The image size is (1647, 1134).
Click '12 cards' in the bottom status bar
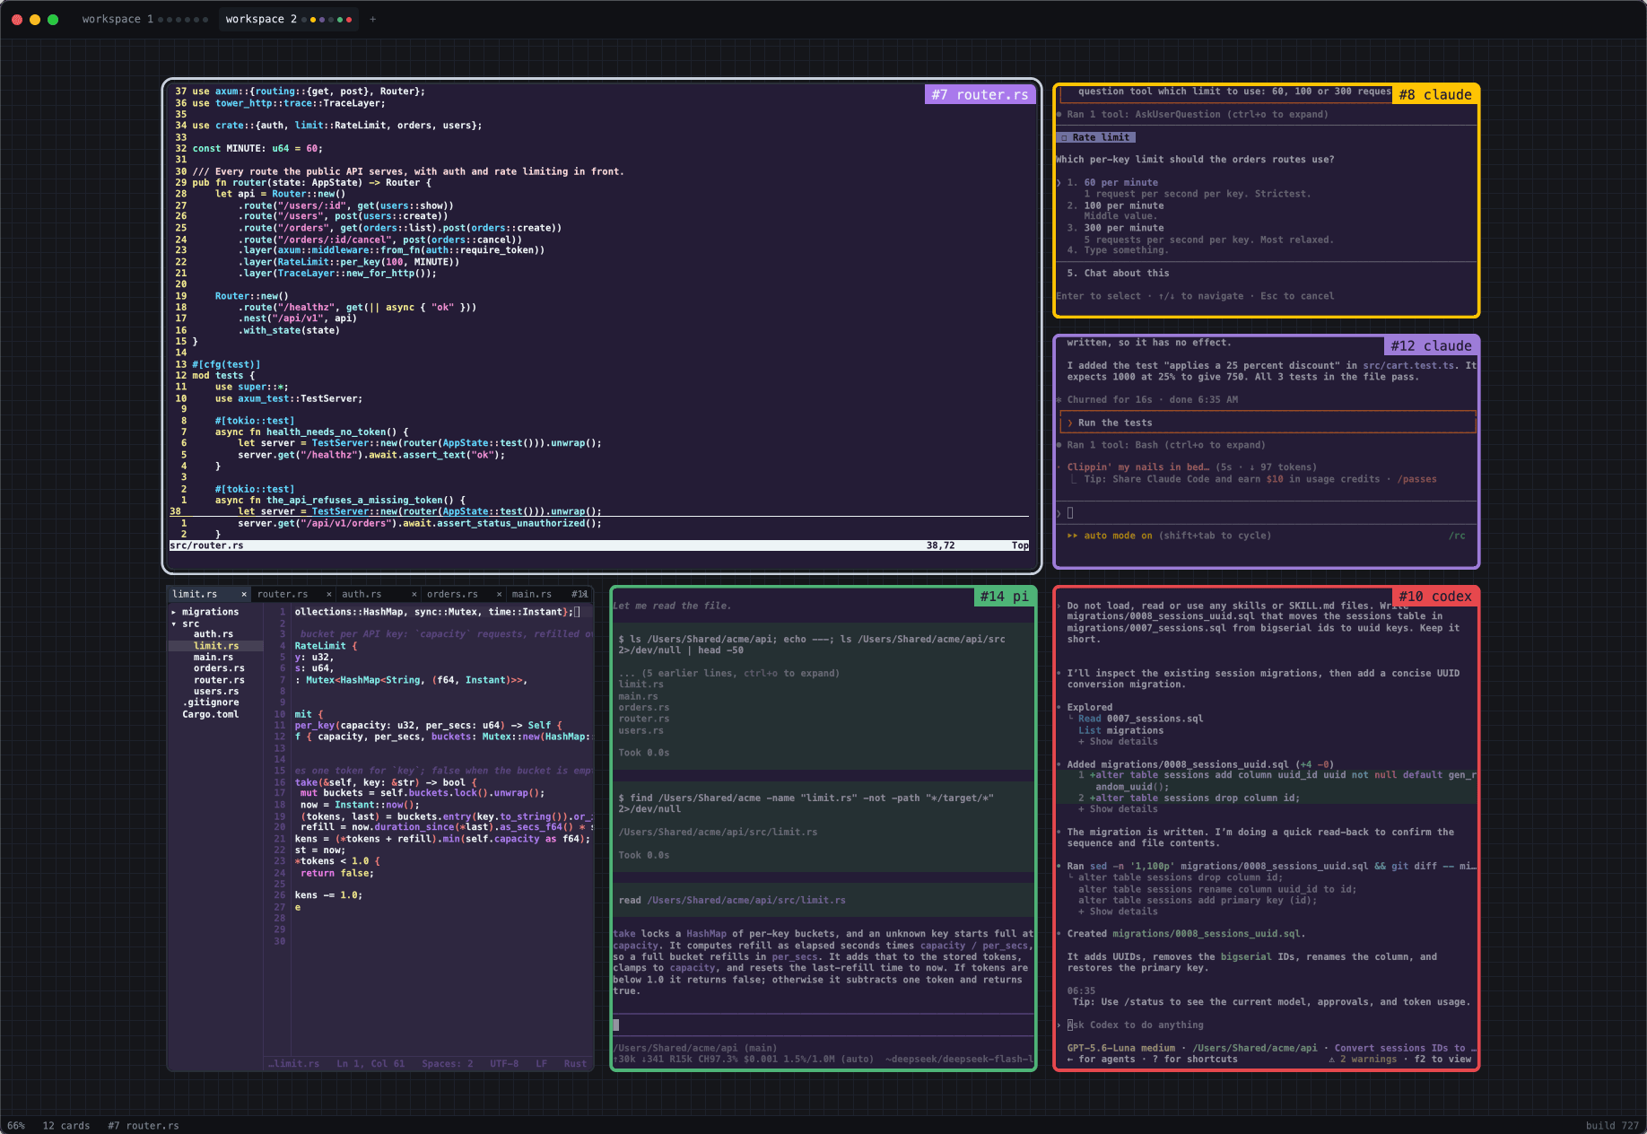(66, 1125)
